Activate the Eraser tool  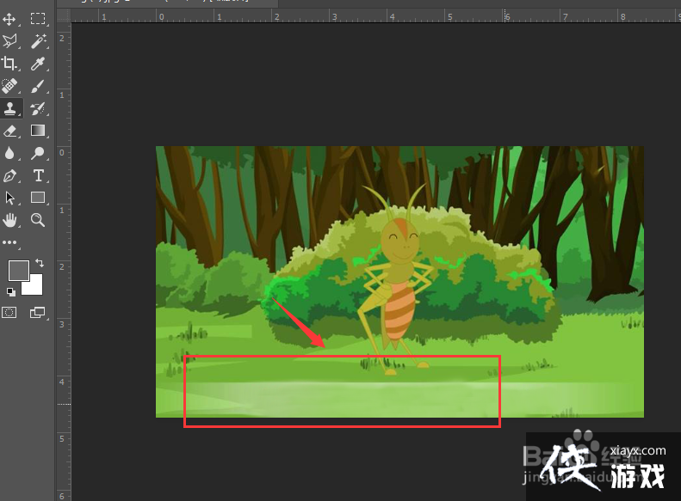pos(10,131)
